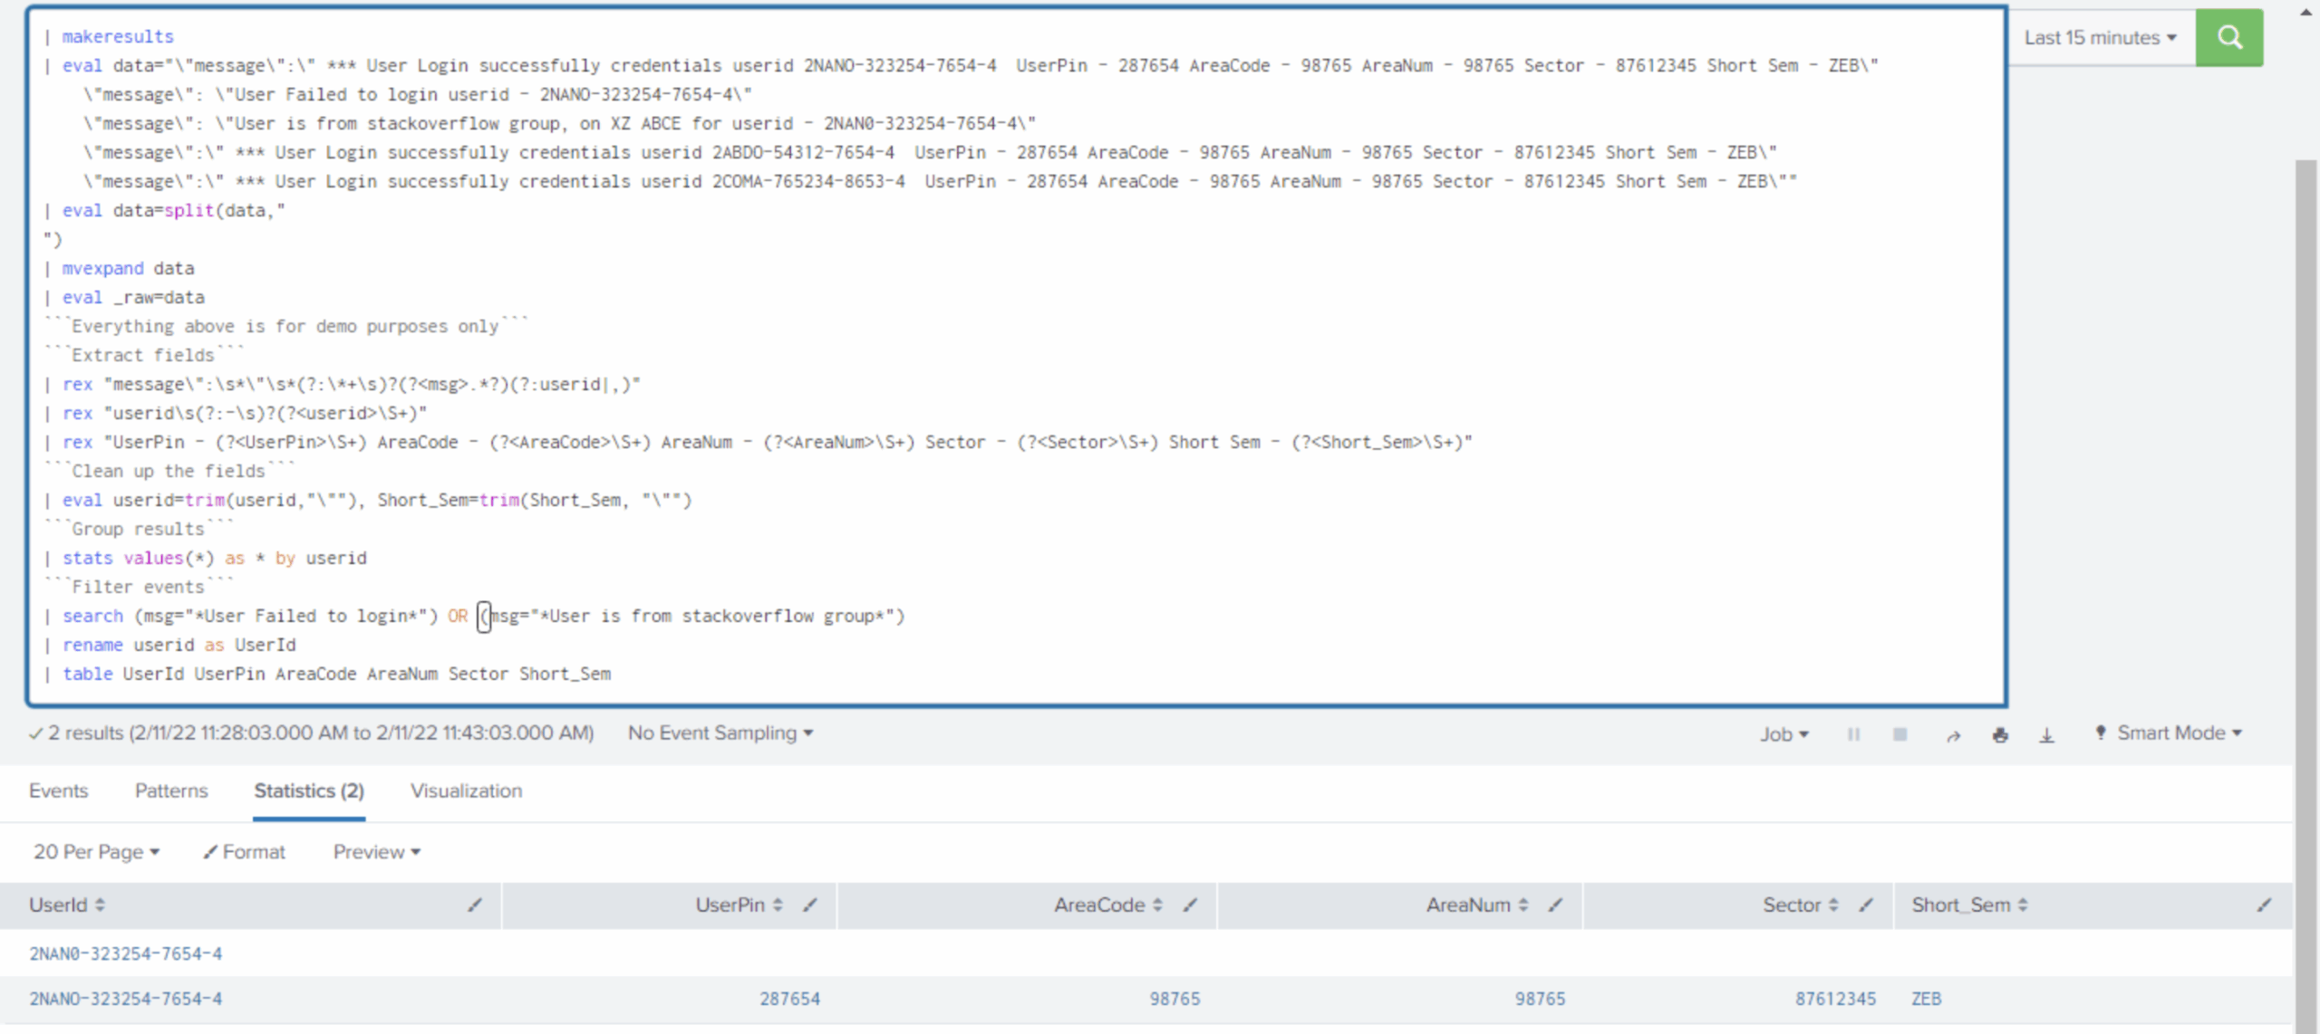Pause the running search job
Viewport: 2320px width, 1034px height.
[1853, 733]
